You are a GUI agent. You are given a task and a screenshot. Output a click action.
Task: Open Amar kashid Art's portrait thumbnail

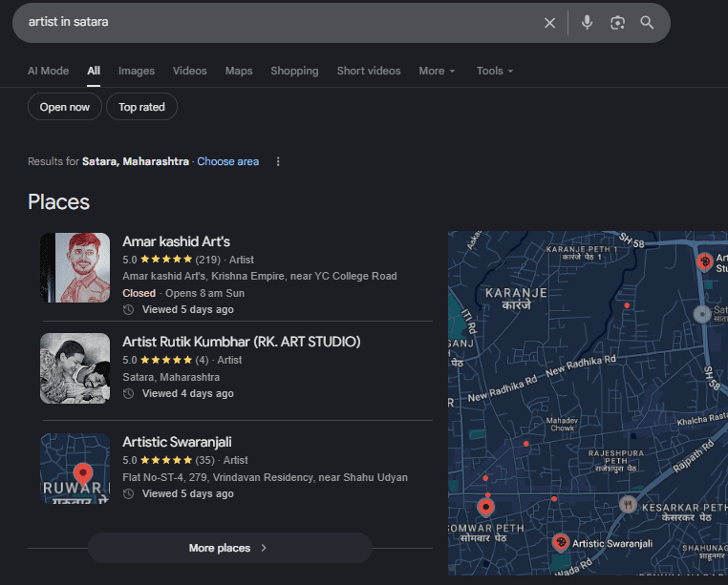click(75, 267)
